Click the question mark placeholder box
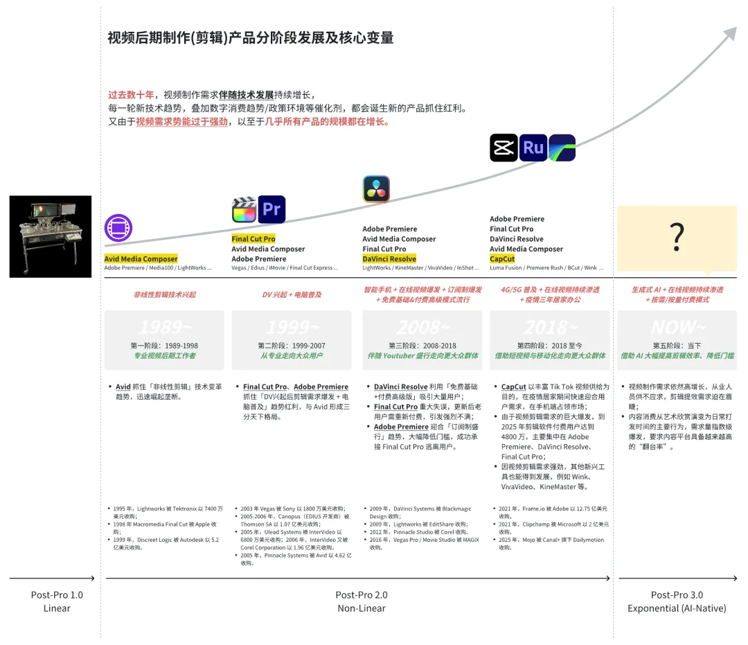This screenshot has width=748, height=645. tap(676, 236)
